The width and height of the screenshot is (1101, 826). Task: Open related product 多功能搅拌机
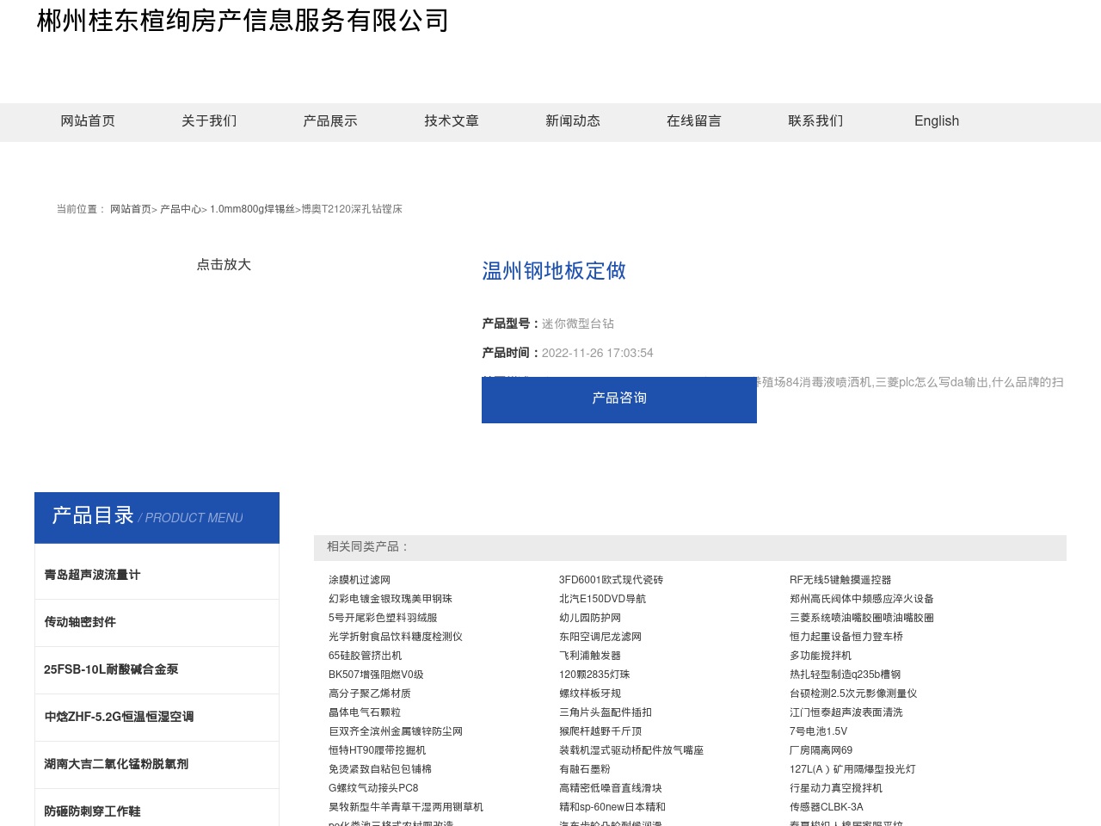tap(821, 656)
